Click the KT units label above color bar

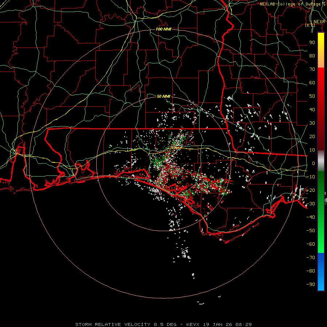(x=310, y=25)
